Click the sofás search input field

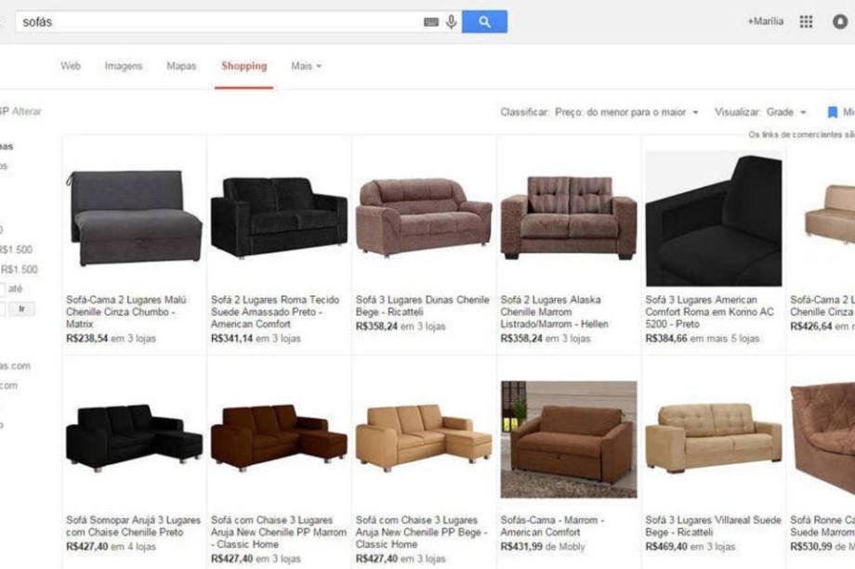[x=218, y=21]
